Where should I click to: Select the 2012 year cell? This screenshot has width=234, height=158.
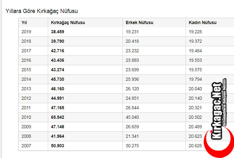click(26, 98)
